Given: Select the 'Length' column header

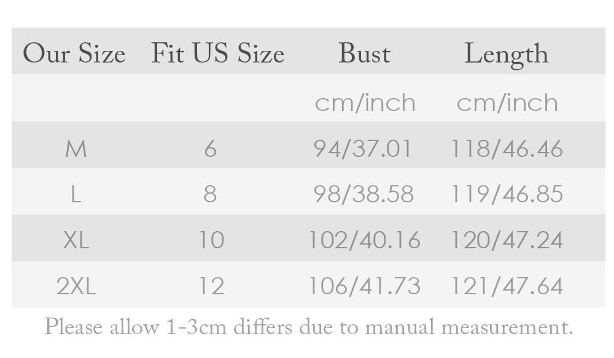Looking at the screenshot, I should [x=506, y=54].
